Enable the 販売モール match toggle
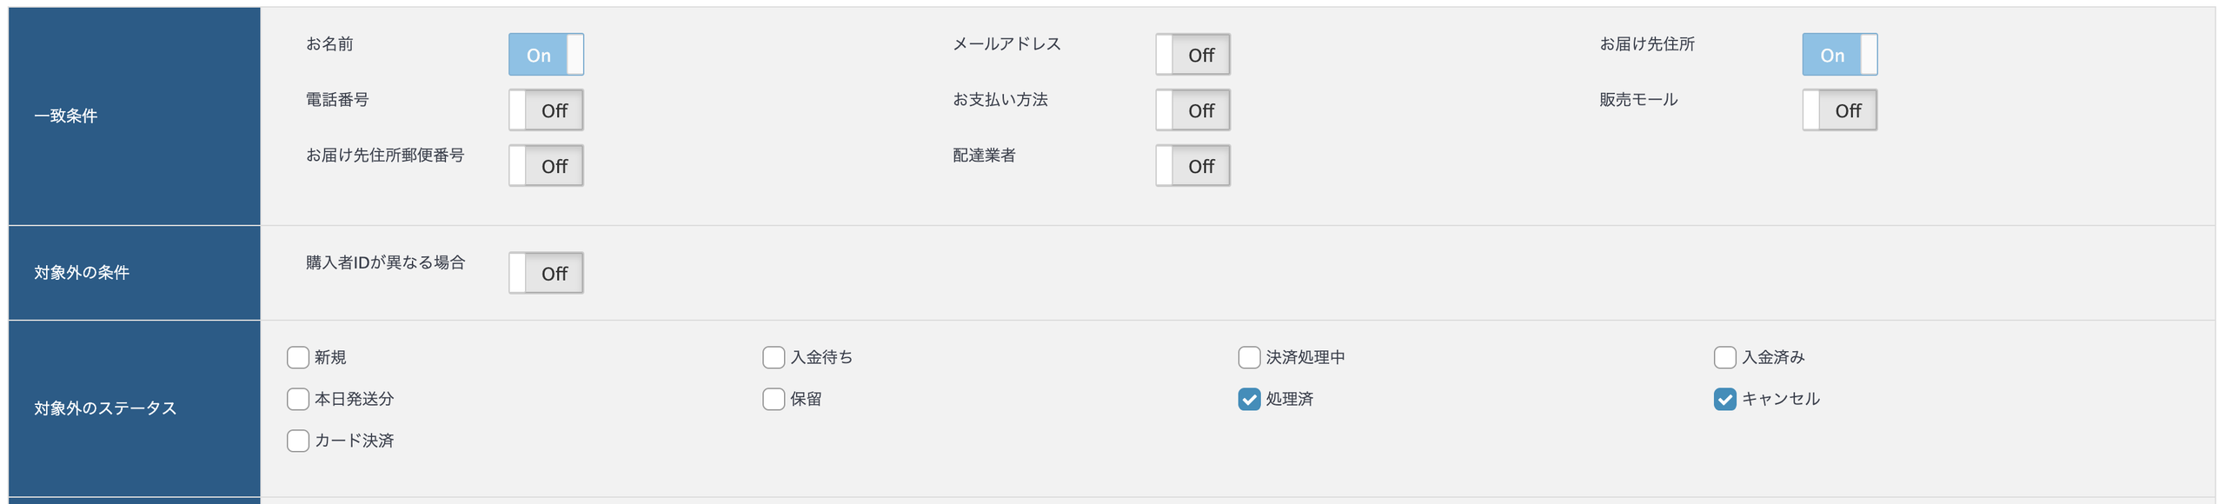 tap(1839, 110)
